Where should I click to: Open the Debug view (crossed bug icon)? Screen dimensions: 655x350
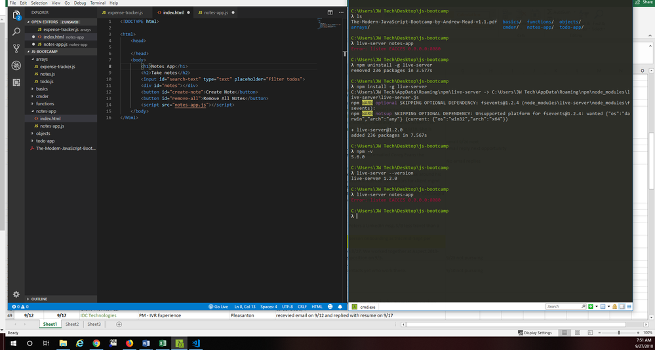[16, 65]
